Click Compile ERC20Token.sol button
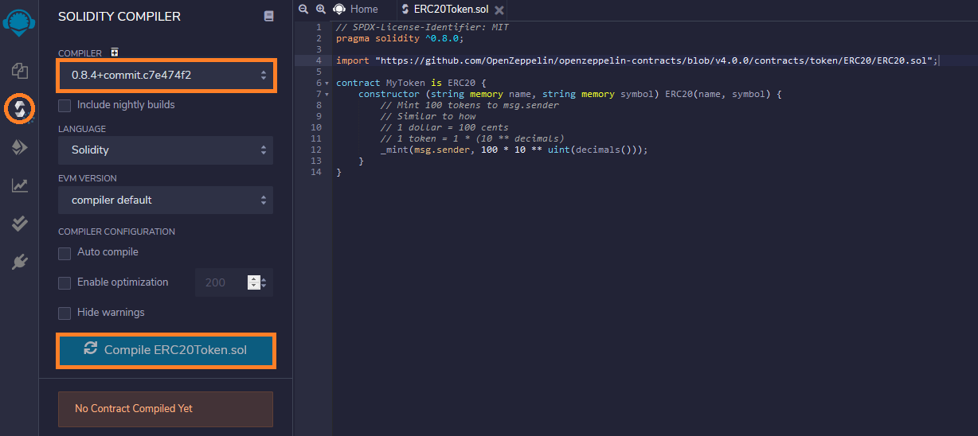Viewport: 978px width, 436px height. 166,350
